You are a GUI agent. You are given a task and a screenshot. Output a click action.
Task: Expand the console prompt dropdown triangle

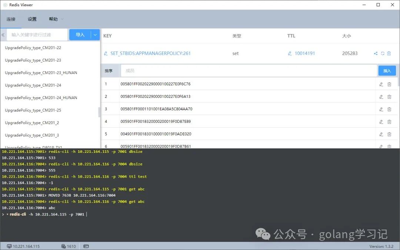(7, 214)
